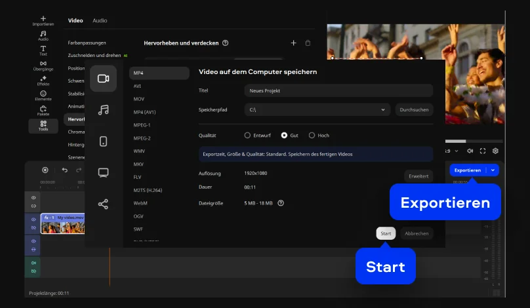
Task: Add a new highlight mask with plus
Action: 293,43
